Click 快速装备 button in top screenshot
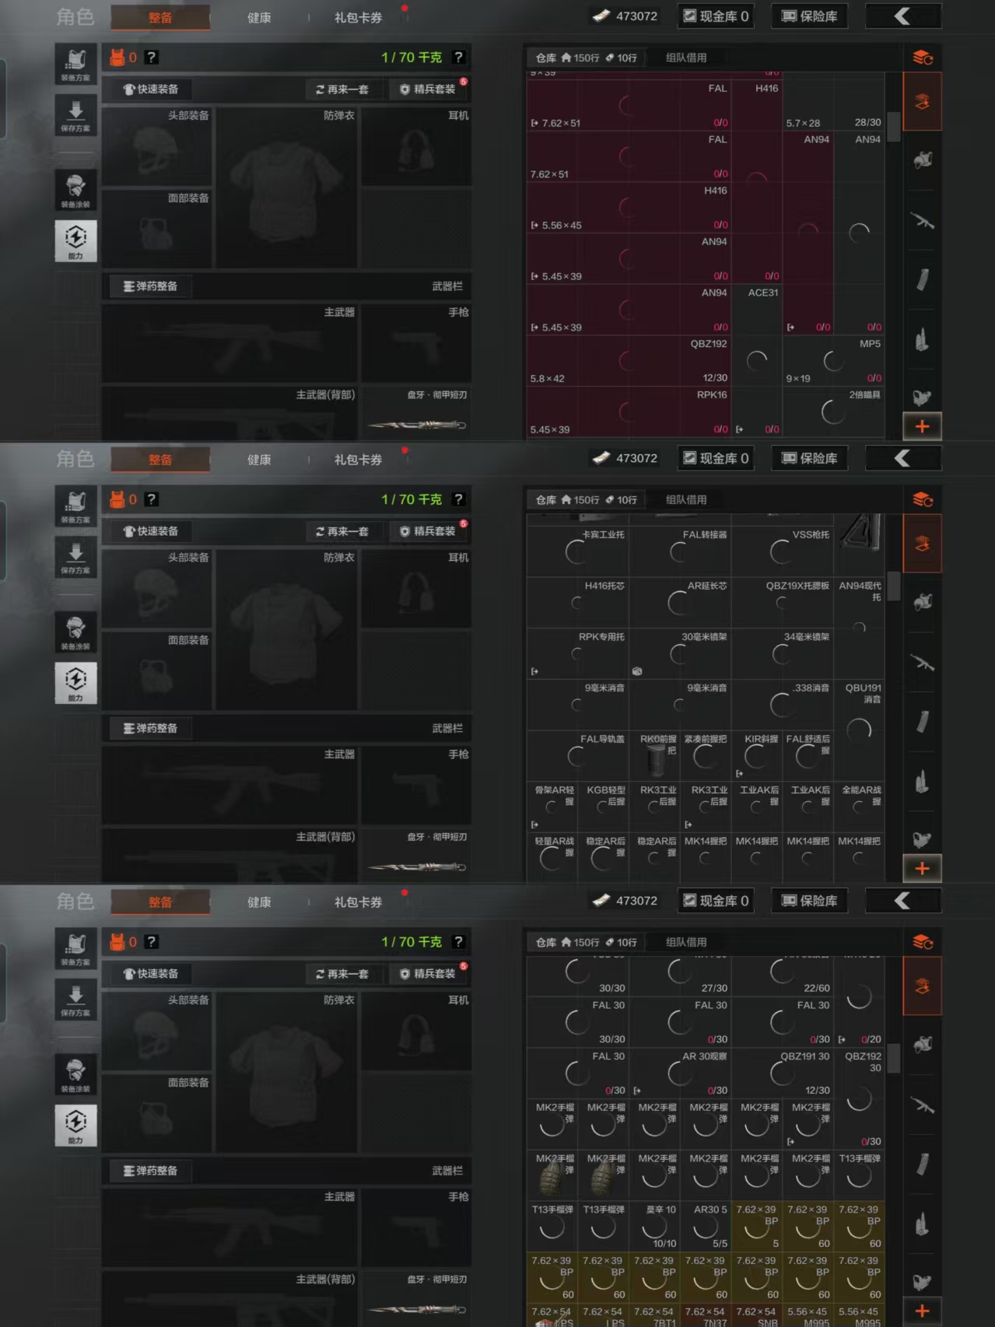 tap(152, 89)
